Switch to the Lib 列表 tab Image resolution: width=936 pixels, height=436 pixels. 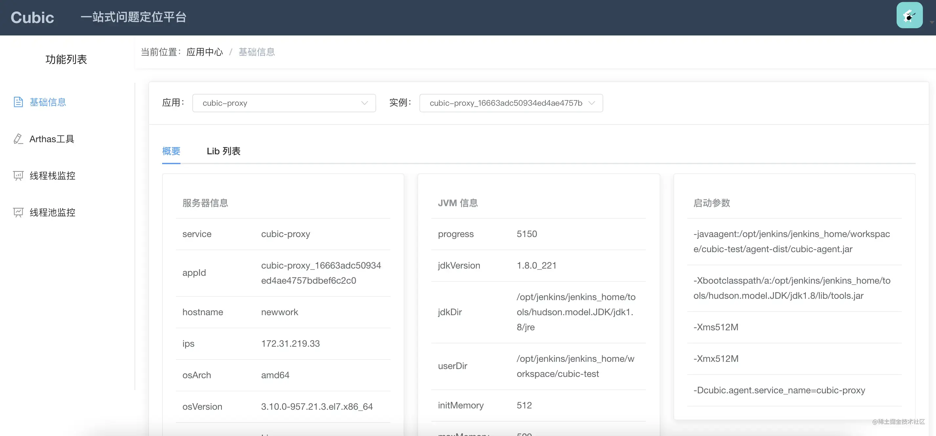tap(223, 151)
